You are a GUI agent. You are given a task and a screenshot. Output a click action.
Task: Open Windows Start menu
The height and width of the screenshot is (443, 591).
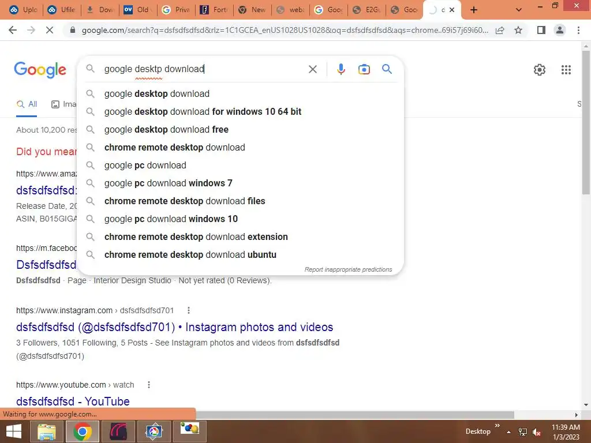tap(14, 431)
